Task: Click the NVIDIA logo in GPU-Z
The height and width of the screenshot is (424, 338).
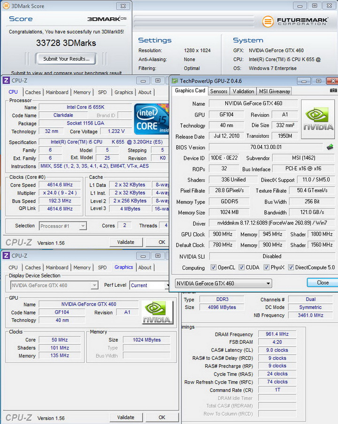Action: click(318, 119)
